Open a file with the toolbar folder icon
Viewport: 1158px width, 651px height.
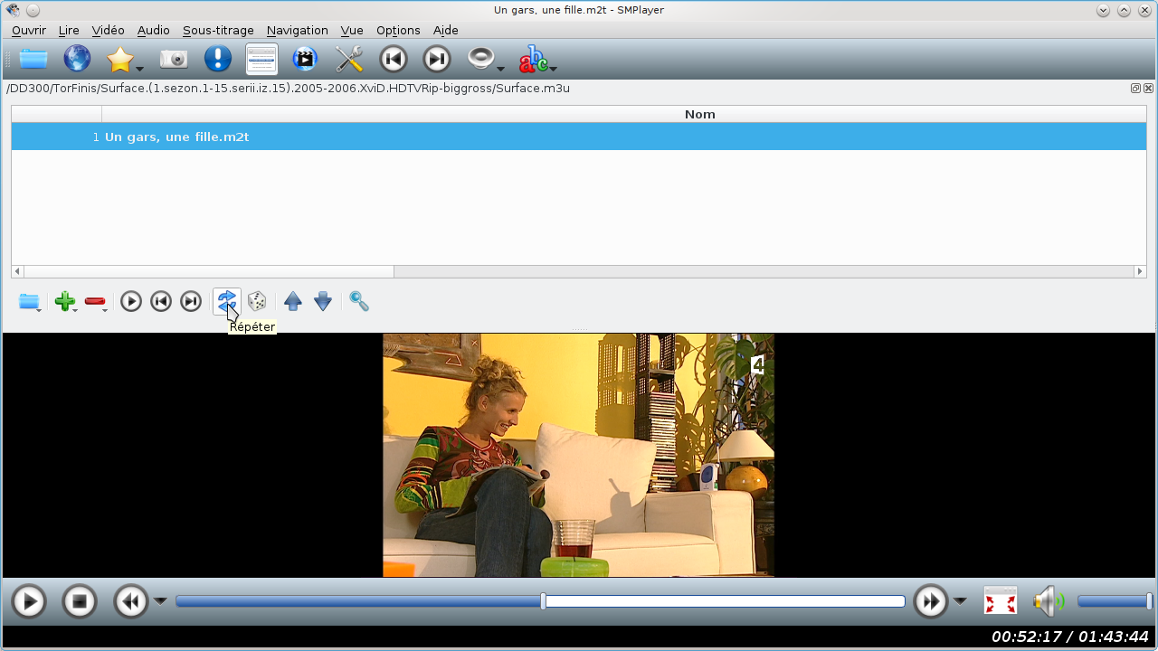click(x=33, y=60)
